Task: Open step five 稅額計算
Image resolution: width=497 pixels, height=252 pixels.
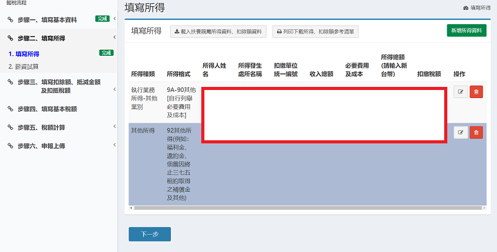Action: coord(41,128)
